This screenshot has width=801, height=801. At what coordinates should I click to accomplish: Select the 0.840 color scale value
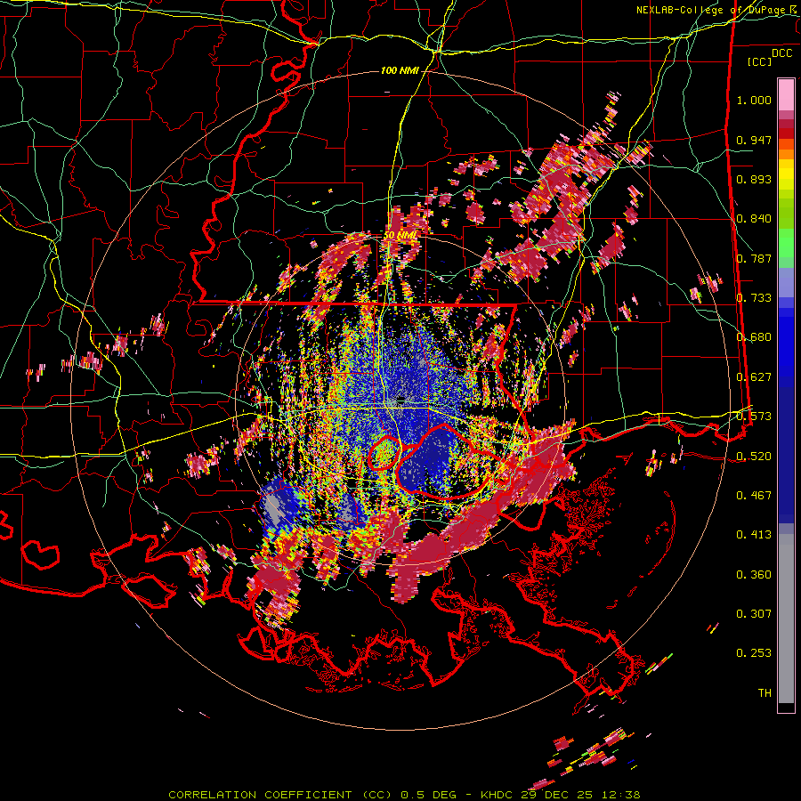click(754, 219)
